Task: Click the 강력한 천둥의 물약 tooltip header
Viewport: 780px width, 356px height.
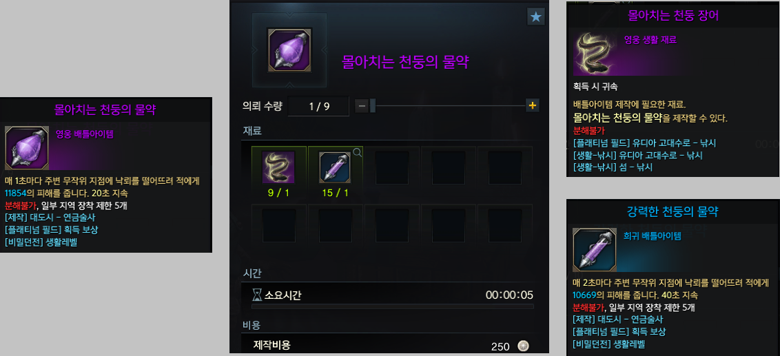Action: [673, 211]
